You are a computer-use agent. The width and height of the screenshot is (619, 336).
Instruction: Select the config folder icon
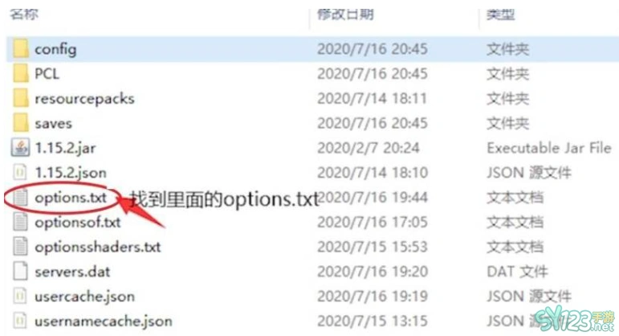[21, 49]
